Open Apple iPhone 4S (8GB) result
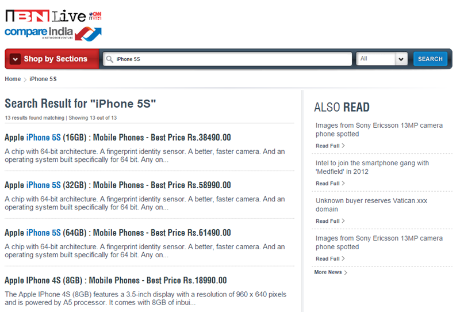The width and height of the screenshot is (460, 312). [116, 280]
